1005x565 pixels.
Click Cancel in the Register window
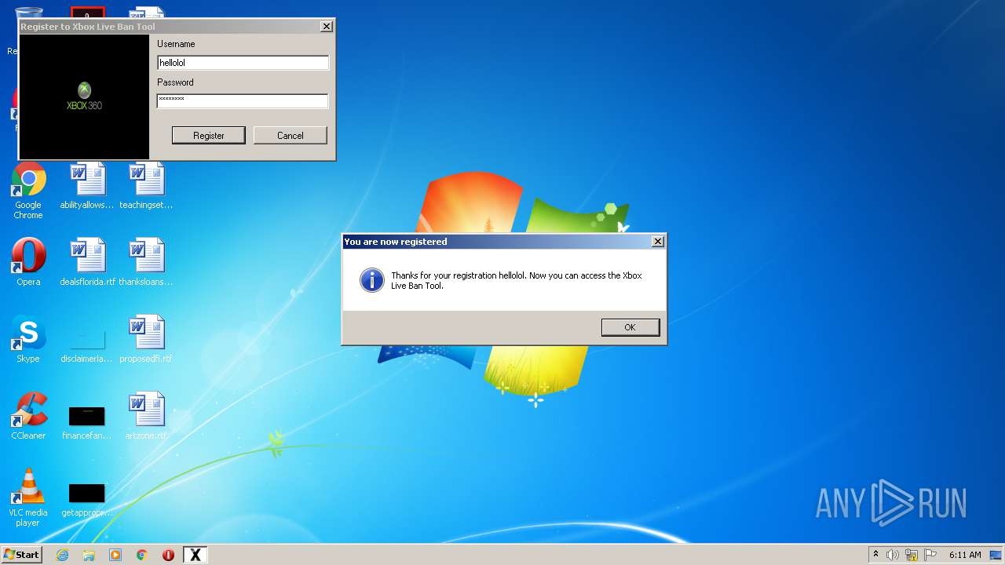pyautogui.click(x=290, y=136)
